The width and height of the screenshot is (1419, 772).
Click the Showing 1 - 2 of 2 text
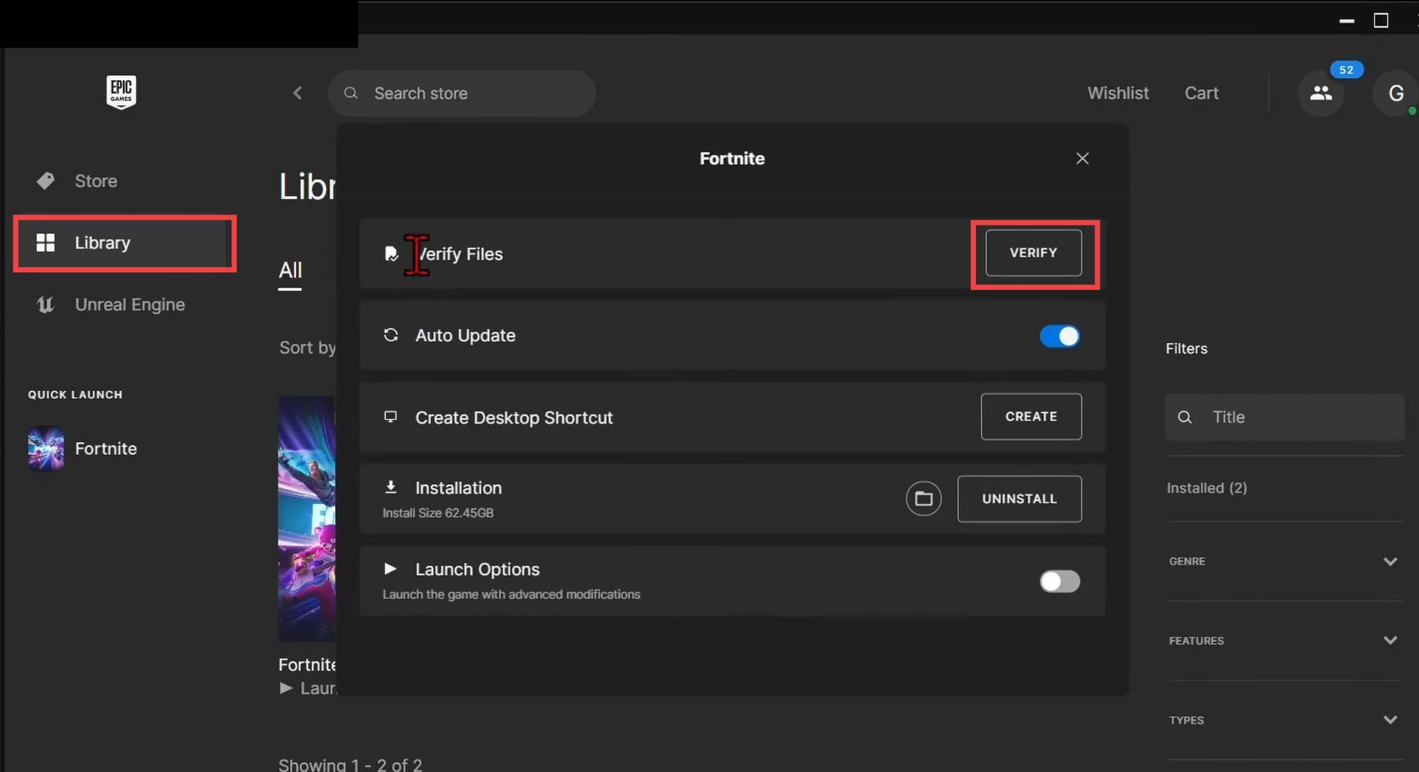pos(350,764)
